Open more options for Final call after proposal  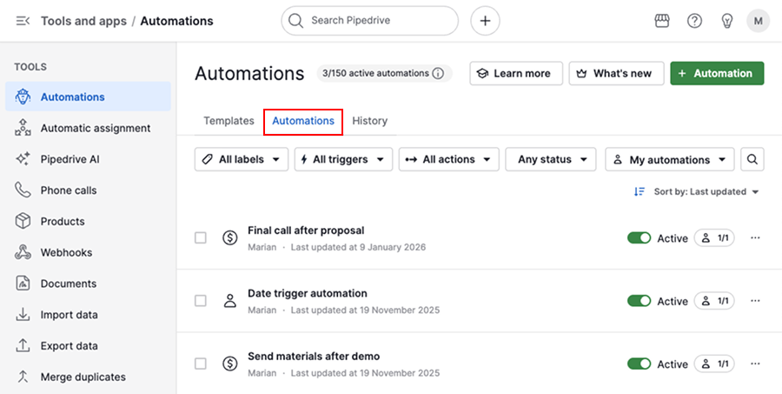pos(755,237)
